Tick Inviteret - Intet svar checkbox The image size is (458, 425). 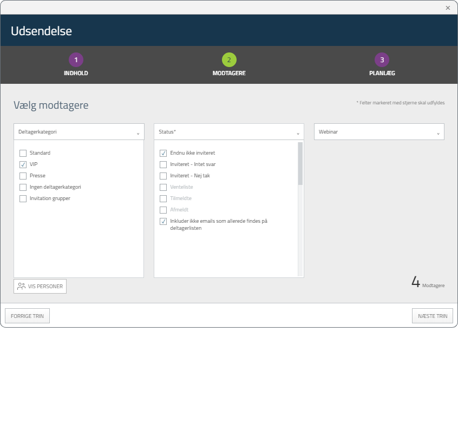(x=163, y=164)
